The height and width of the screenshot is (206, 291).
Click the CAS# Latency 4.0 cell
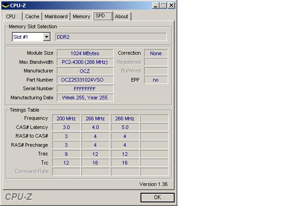[x=95, y=127]
